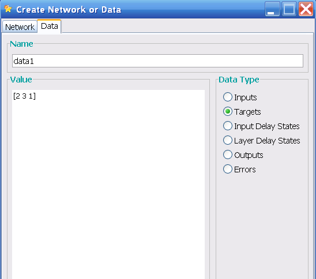The width and height of the screenshot is (316, 279).
Task: Click inside the Value text area
Action: click(x=108, y=184)
